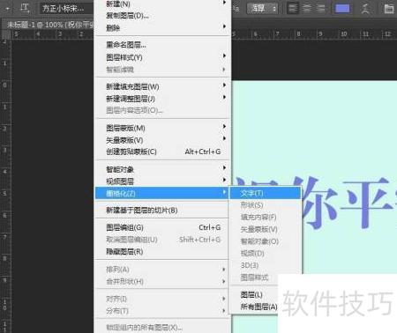Click the arrow beside 栅格化(Z)

224,192
